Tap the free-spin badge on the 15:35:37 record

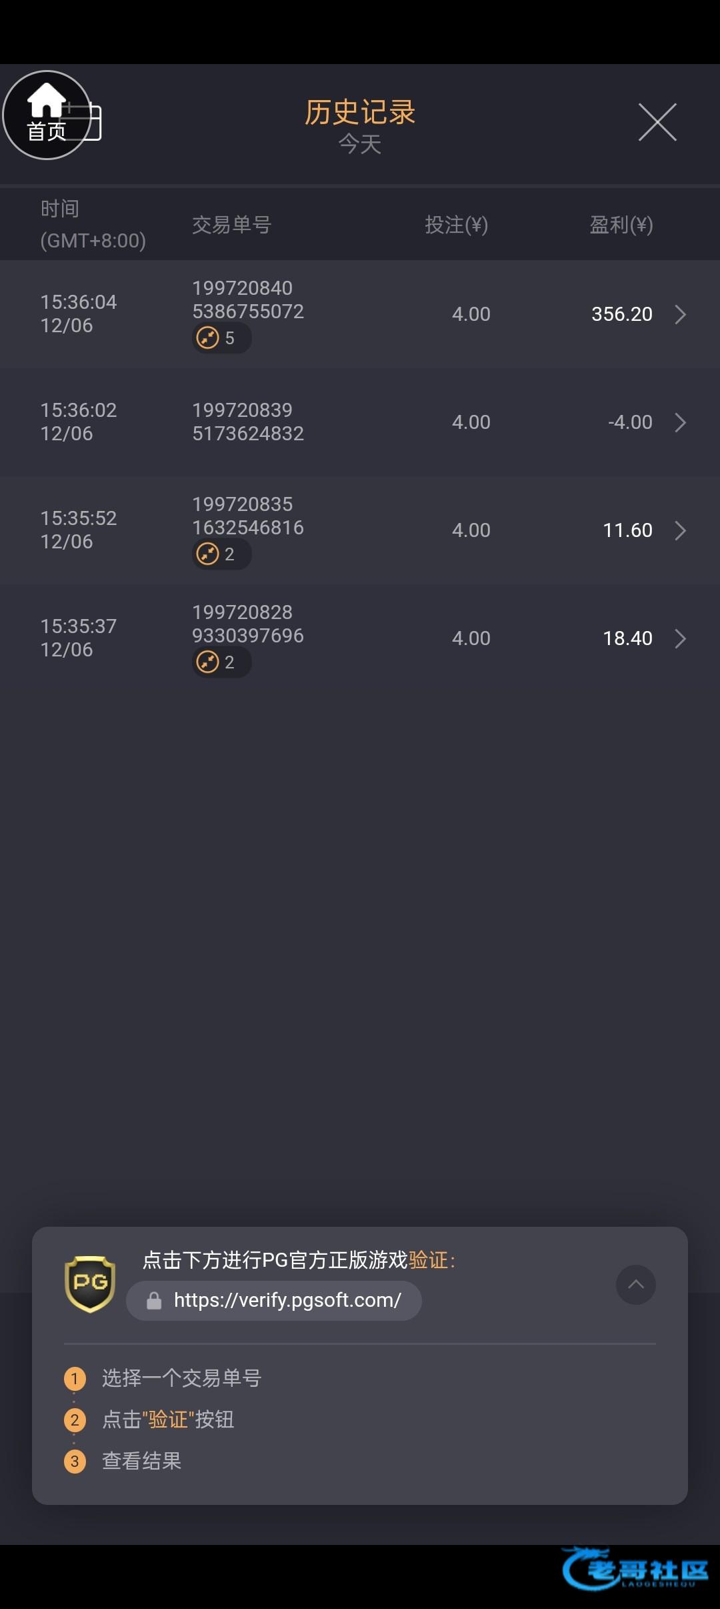(221, 662)
